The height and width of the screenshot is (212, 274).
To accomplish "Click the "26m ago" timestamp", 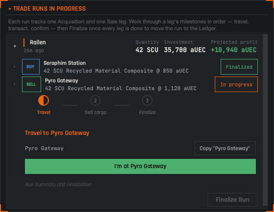I will [34, 51].
